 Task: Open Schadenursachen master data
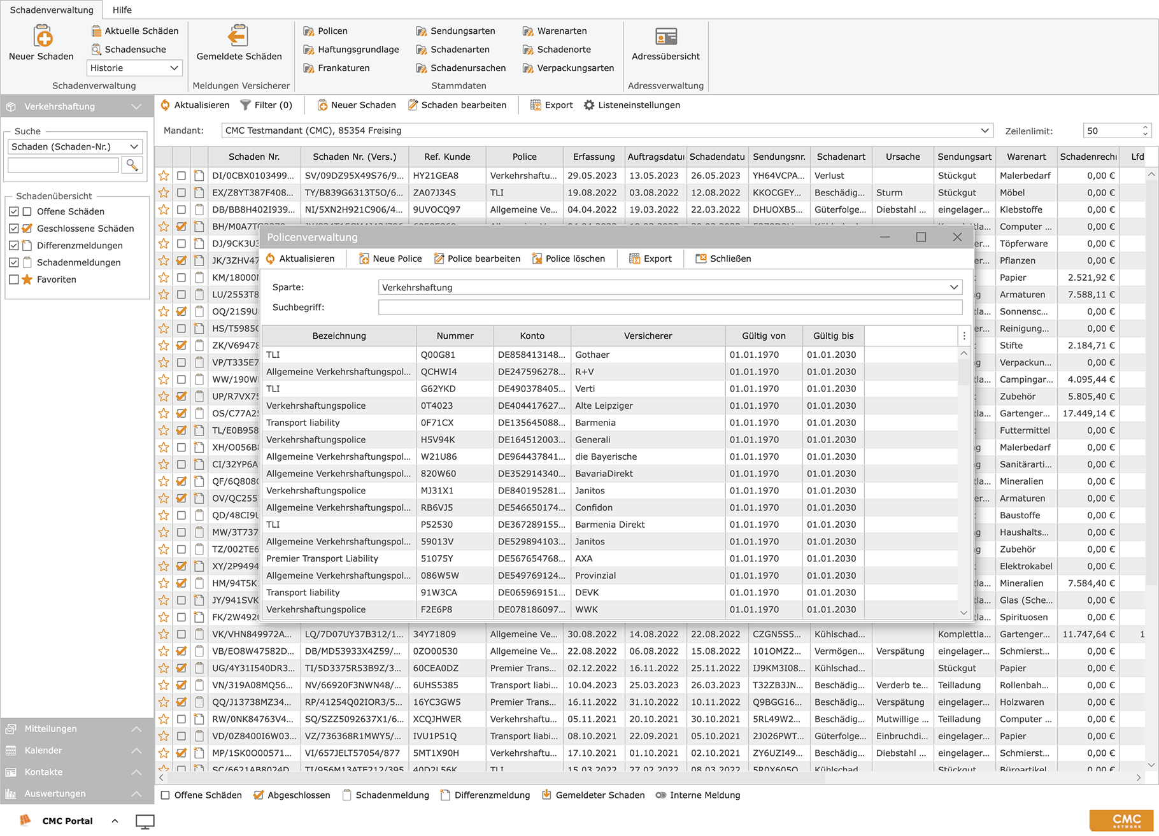tap(460, 67)
